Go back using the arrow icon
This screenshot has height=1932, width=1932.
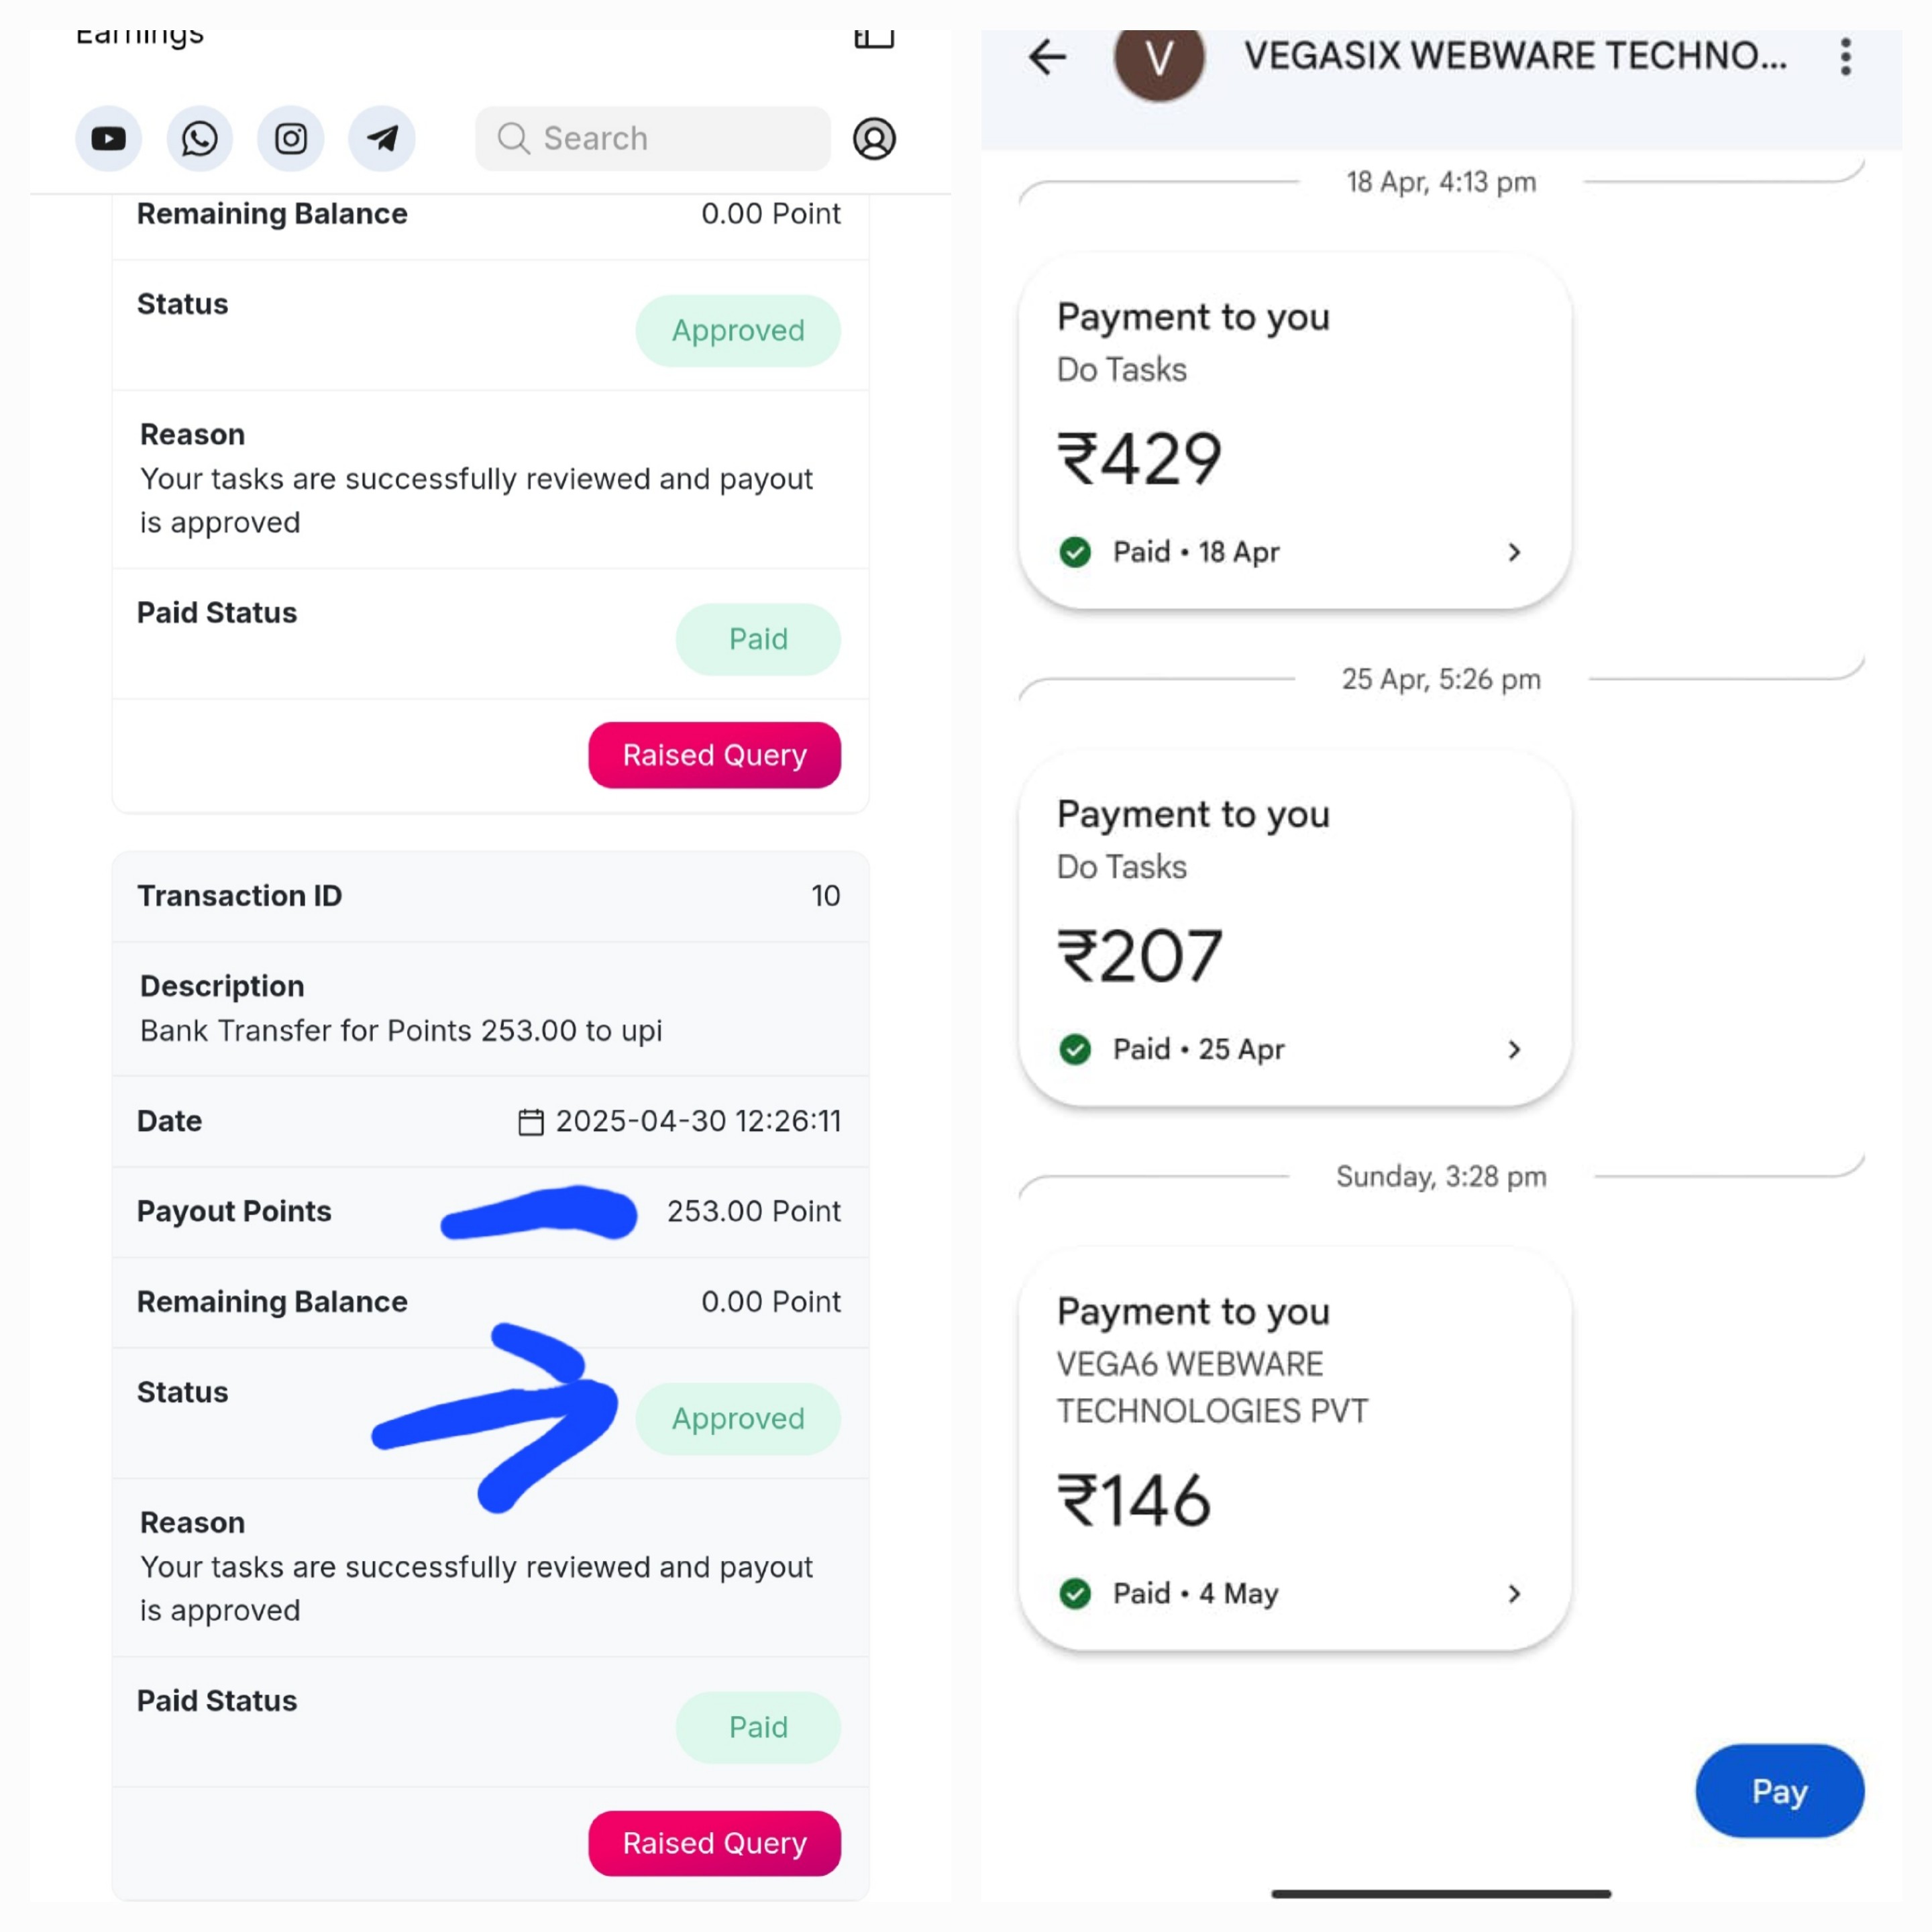tap(1047, 57)
